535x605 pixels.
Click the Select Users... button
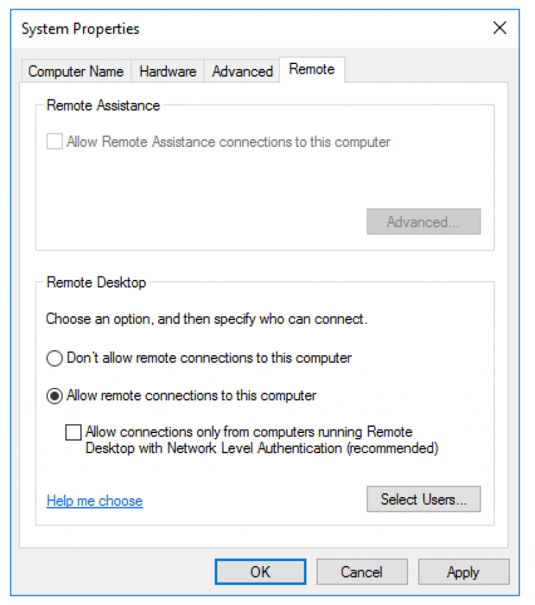pos(423,499)
